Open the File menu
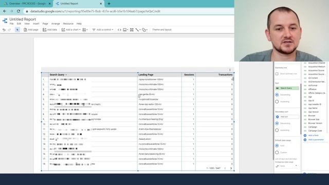This screenshot has height=185, width=329. click(x=11, y=24)
